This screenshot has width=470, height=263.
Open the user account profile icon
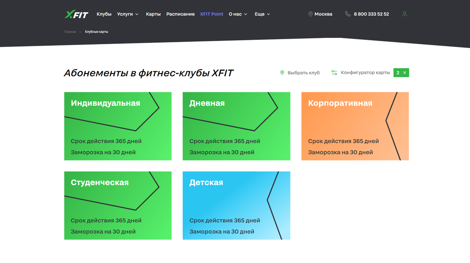pos(405,14)
